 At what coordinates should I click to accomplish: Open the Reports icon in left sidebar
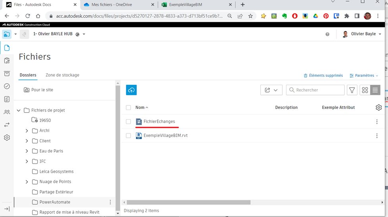pyautogui.click(x=7, y=99)
